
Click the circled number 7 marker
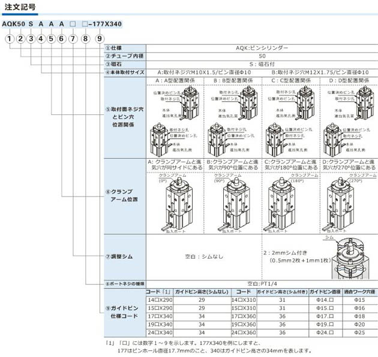pyautogui.click(x=73, y=38)
